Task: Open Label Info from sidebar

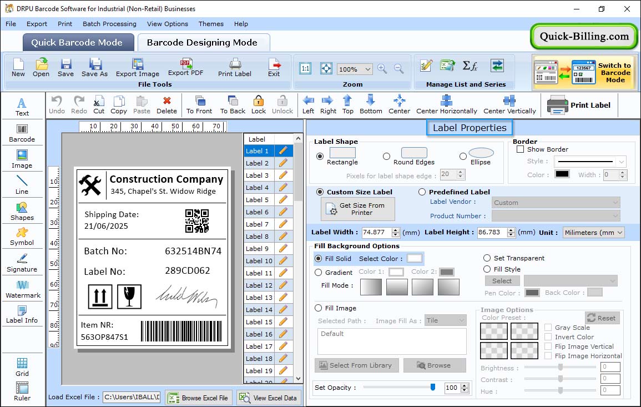Action: click(22, 315)
